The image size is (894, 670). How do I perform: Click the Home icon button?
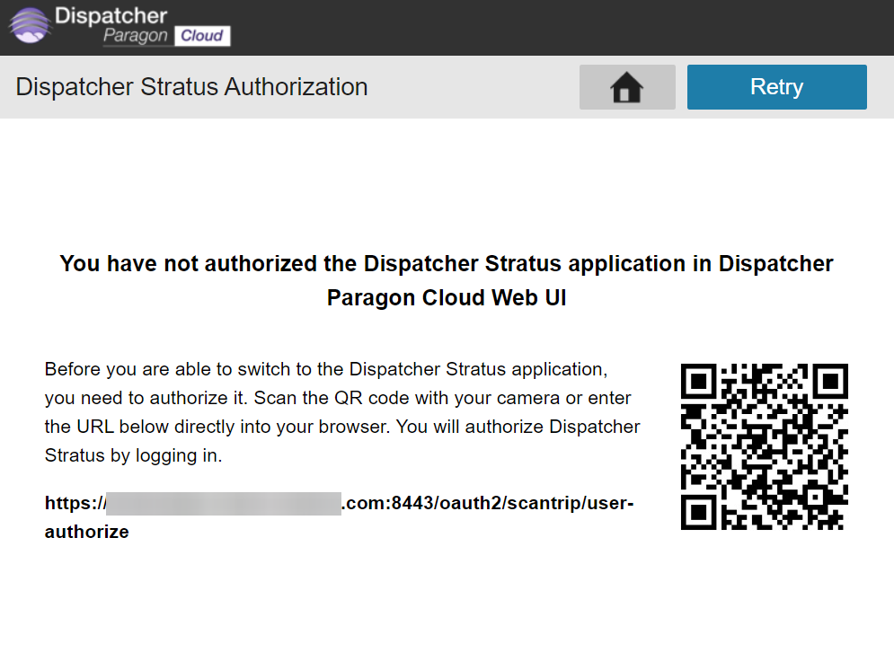pos(626,87)
